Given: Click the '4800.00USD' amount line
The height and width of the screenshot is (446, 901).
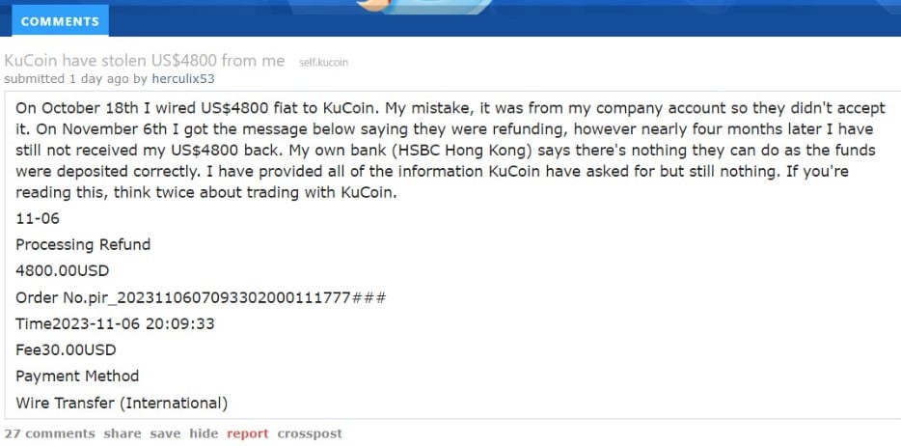Looking at the screenshot, I should [x=62, y=270].
